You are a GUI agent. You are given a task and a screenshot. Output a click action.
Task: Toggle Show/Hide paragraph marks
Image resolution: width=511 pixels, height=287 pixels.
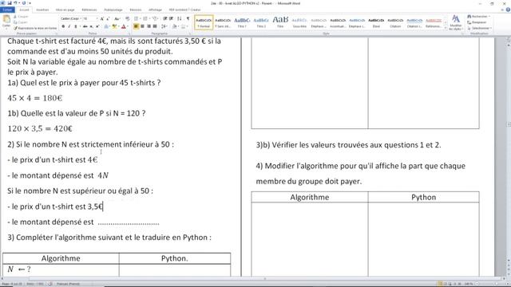pyautogui.click(x=188, y=19)
